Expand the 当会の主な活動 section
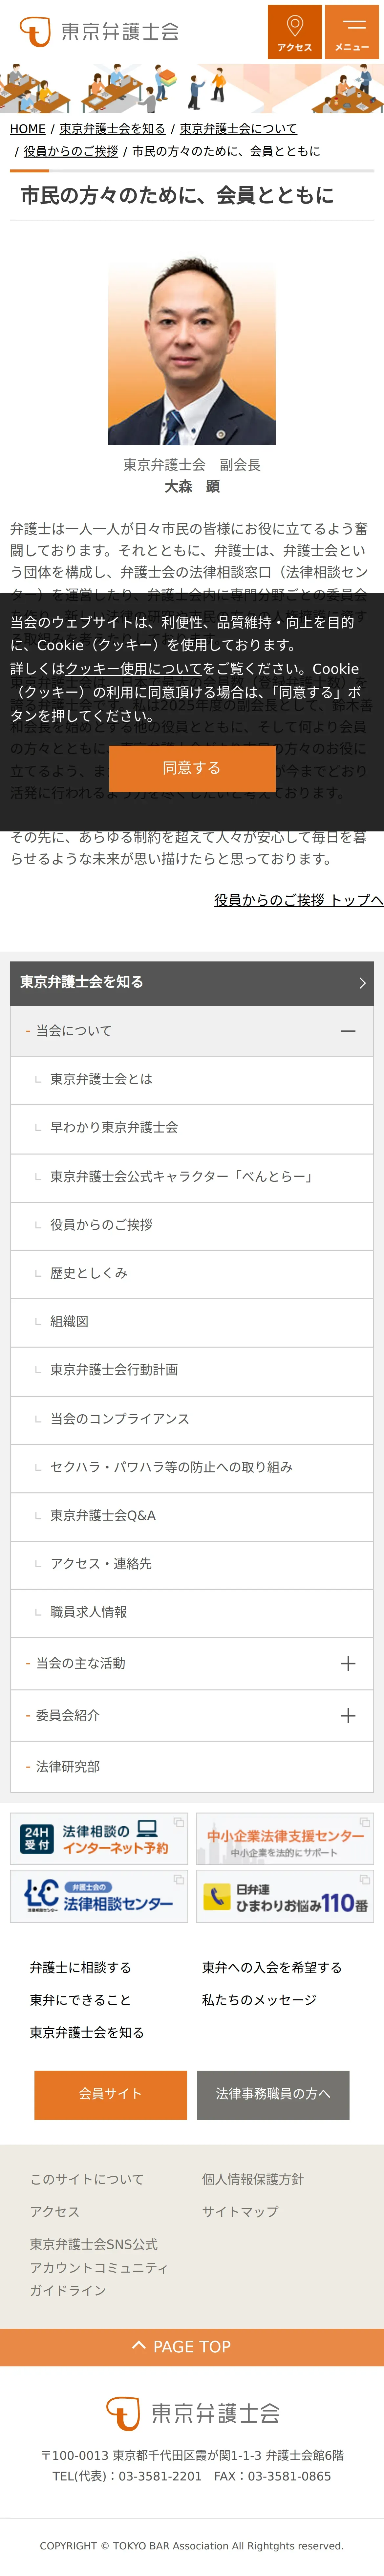 coord(348,1663)
